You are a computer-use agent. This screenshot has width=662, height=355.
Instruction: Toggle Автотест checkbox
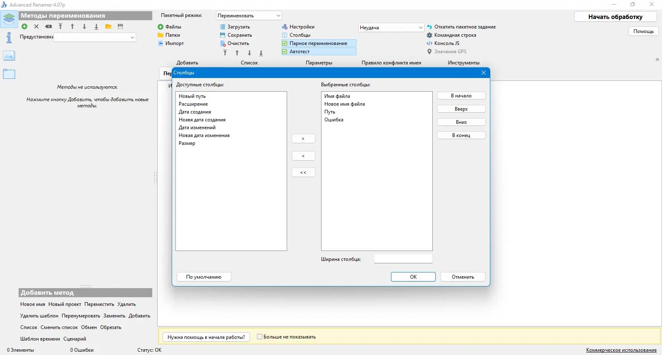click(x=319, y=52)
